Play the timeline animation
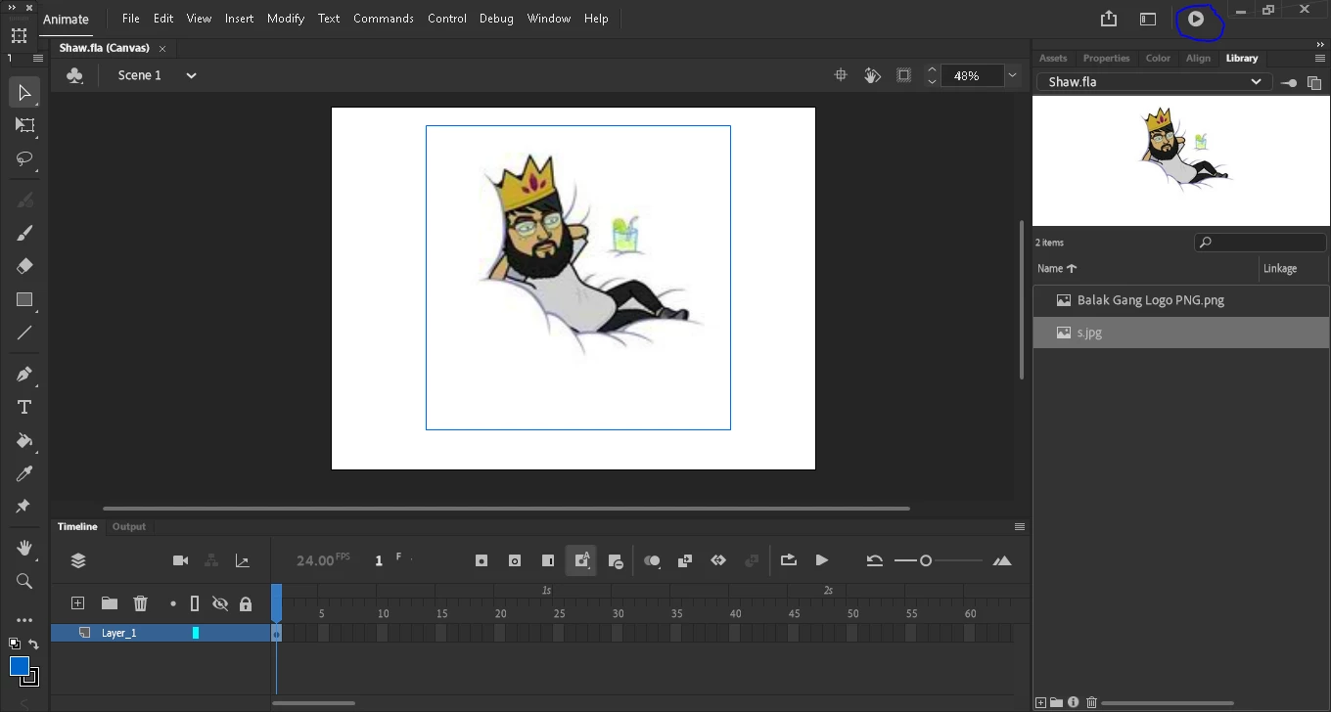1331x712 pixels. 821,560
